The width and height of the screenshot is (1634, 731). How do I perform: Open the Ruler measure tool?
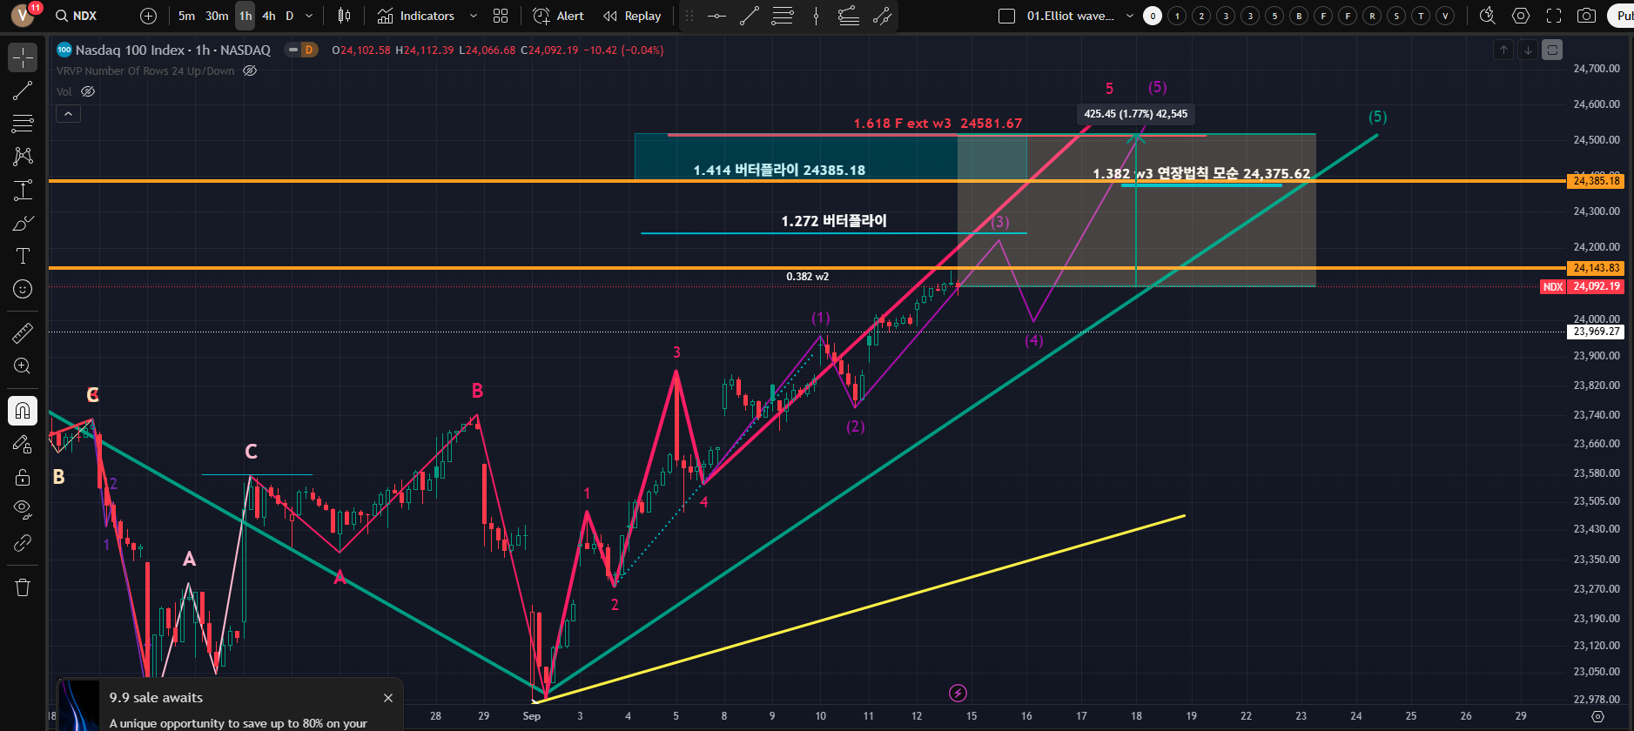pos(23,332)
